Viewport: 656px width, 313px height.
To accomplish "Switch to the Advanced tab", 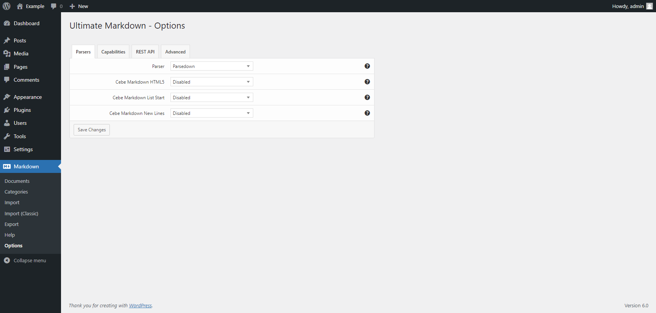I will click(175, 52).
